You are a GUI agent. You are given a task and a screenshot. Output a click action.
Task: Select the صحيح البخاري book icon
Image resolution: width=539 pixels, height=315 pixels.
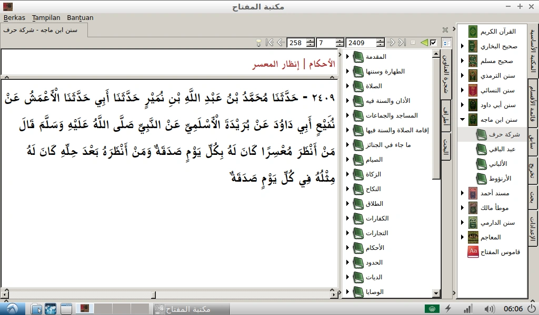pyautogui.click(x=472, y=46)
